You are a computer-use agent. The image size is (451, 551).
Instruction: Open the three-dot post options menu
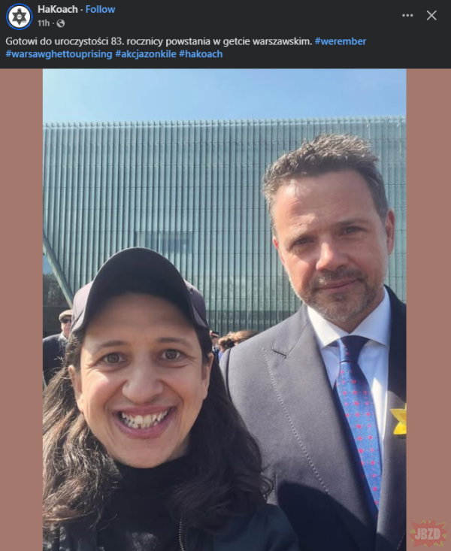click(407, 15)
